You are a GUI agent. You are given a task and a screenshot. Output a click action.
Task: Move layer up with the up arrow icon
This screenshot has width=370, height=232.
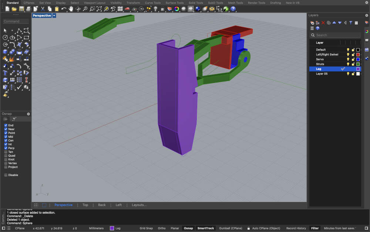(x=334, y=23)
